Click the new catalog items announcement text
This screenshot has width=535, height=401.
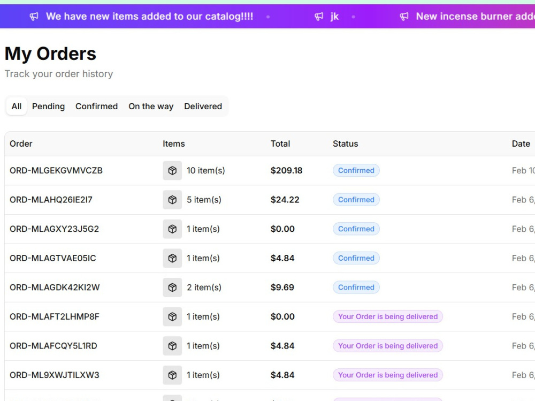[150, 17]
